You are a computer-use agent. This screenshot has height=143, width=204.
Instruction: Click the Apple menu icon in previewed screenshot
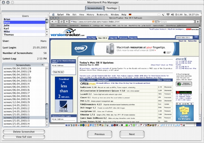53,15
